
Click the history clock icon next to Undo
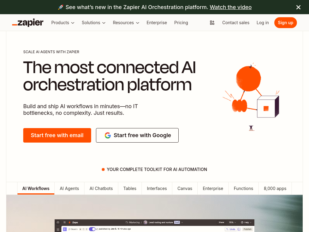point(239,229)
